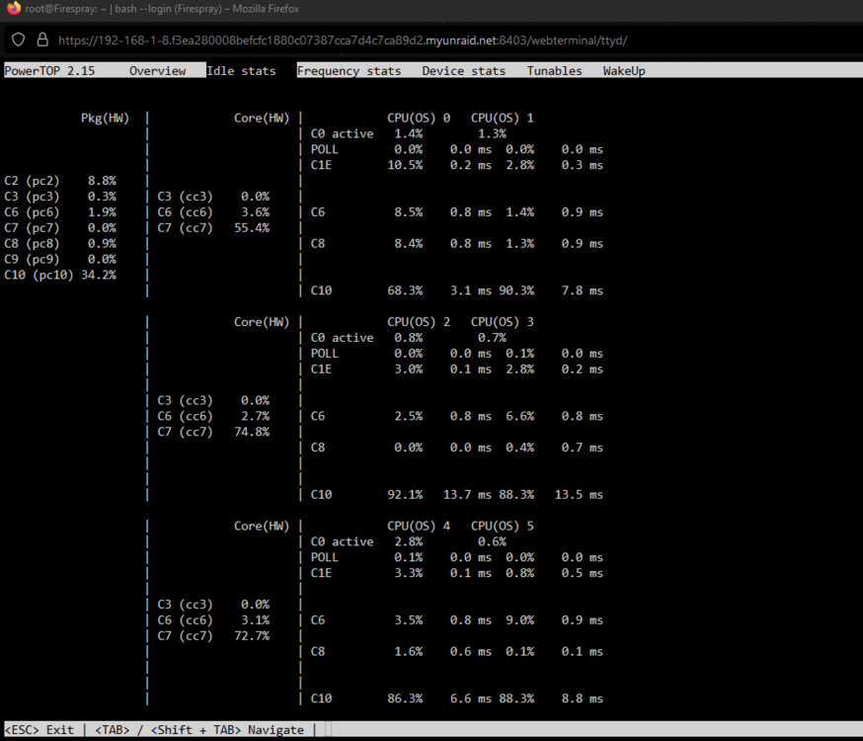Click the C10 (pc10) row label
Viewport: 863px width, 741px height.
39,275
